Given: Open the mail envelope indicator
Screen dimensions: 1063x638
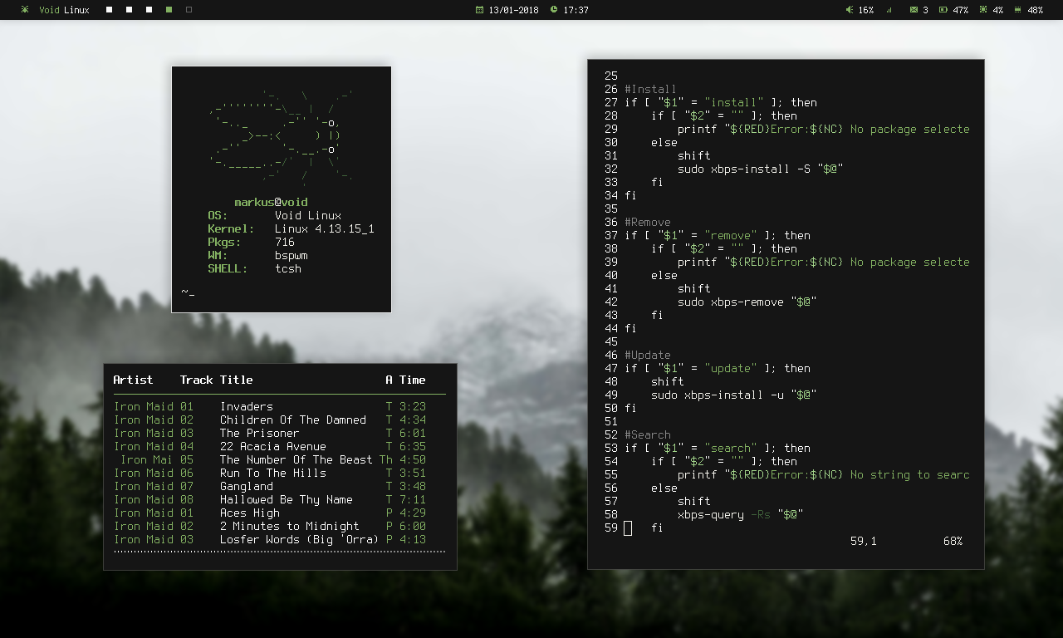Looking at the screenshot, I should tap(914, 10).
